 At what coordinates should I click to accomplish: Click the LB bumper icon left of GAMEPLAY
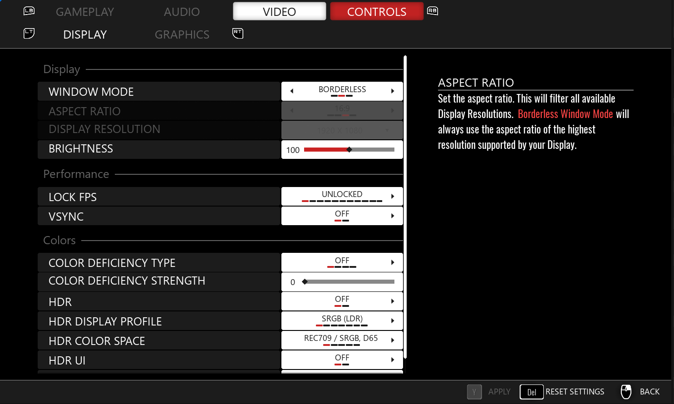pyautogui.click(x=29, y=11)
